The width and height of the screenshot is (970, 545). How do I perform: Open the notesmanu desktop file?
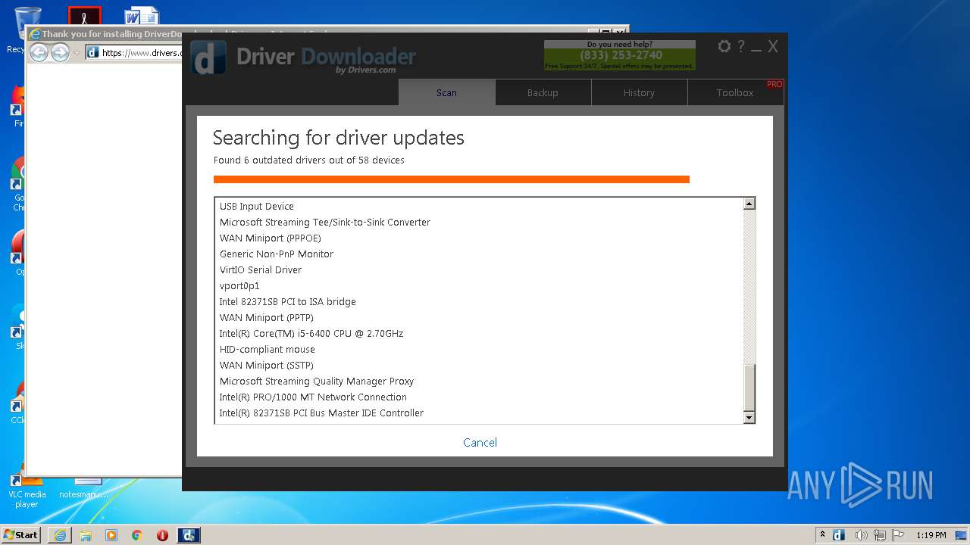85,488
